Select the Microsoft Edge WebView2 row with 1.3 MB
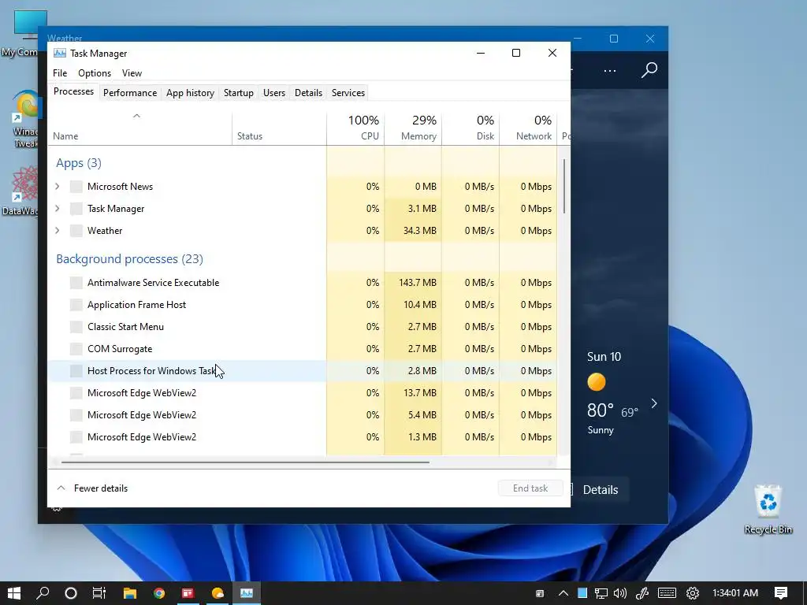Image resolution: width=807 pixels, height=605 pixels. [x=303, y=437]
